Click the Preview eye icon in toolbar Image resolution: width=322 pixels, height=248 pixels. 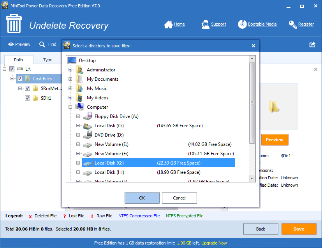pos(11,44)
